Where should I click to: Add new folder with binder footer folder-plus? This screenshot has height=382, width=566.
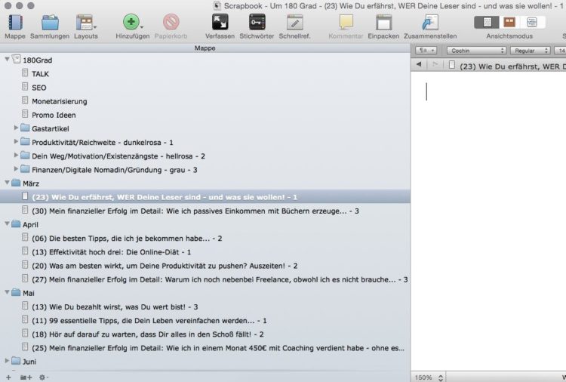26,377
